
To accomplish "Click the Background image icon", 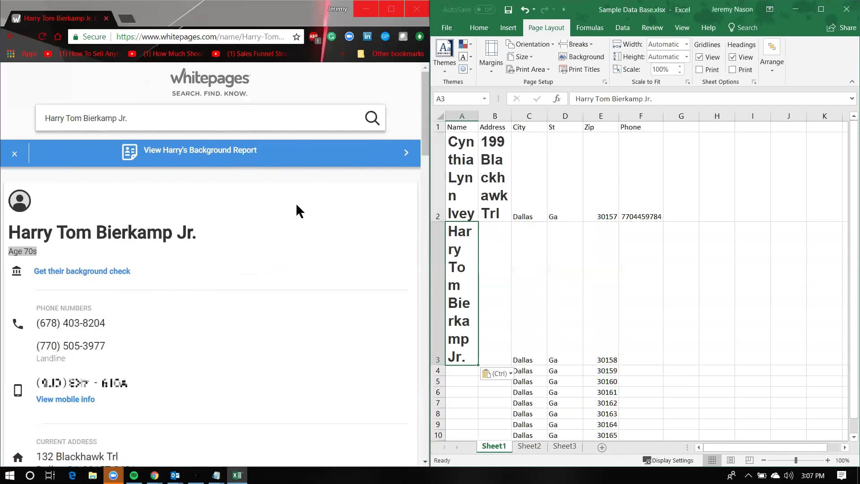I will 563,57.
